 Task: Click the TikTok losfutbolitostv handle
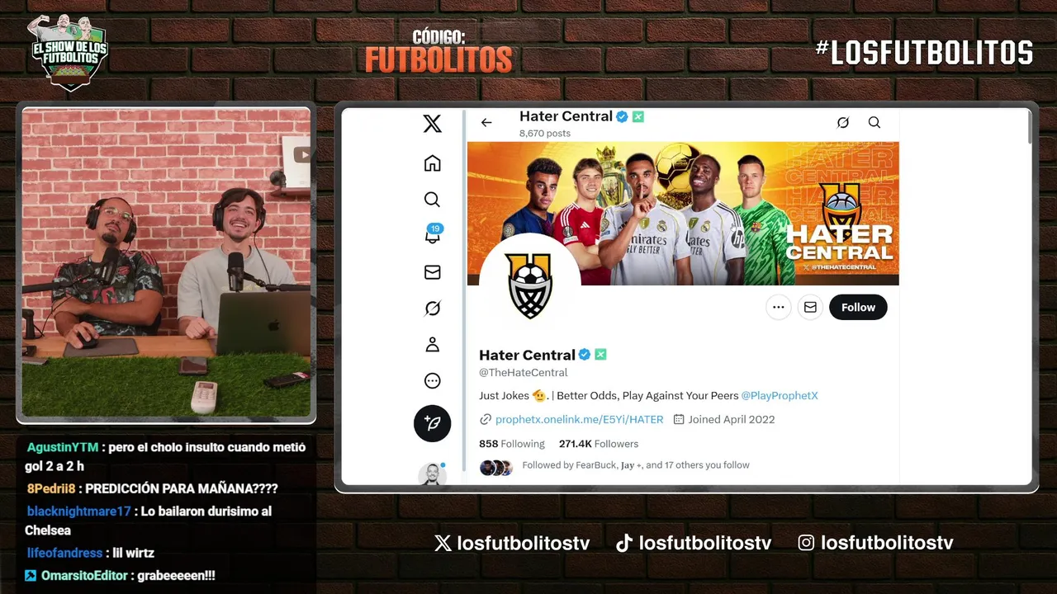[x=694, y=543]
